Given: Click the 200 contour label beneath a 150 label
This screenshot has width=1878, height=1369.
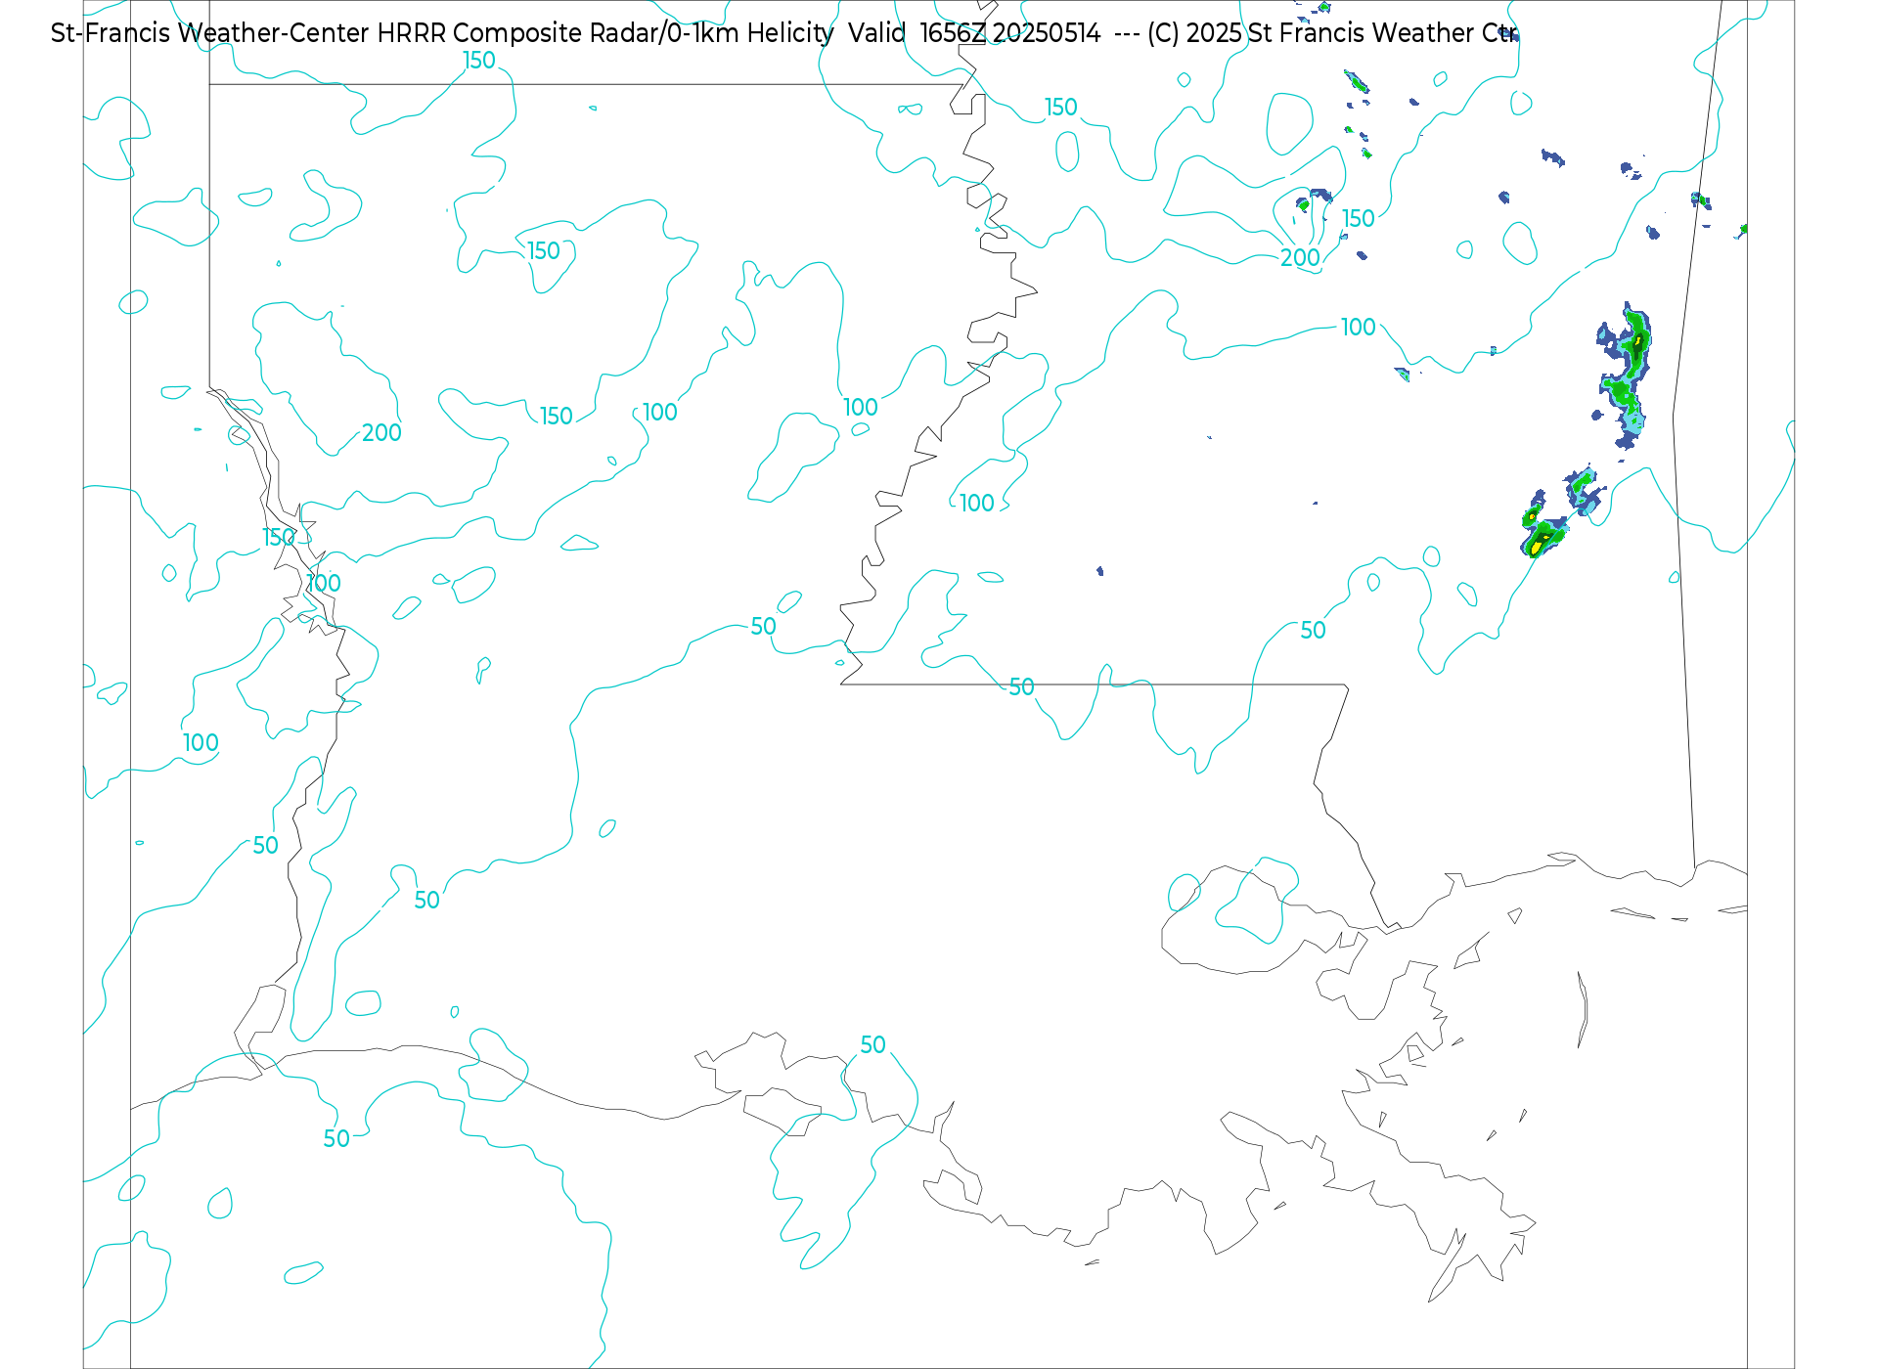Looking at the screenshot, I should (x=1300, y=257).
